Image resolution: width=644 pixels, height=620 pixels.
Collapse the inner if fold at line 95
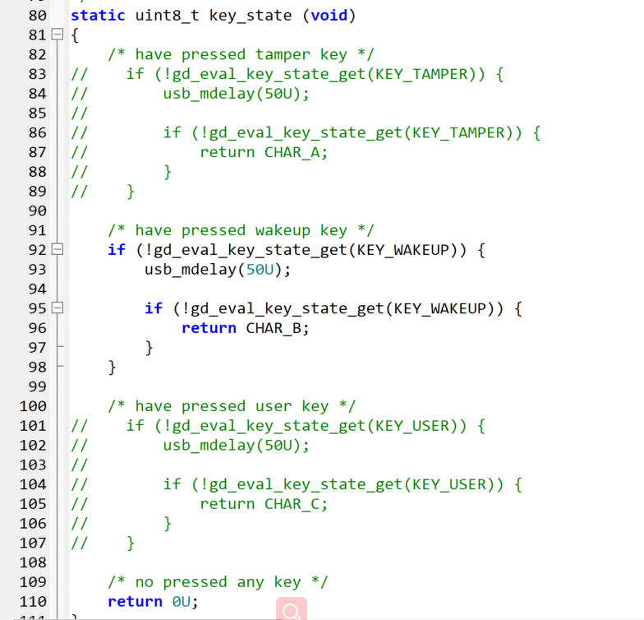pyautogui.click(x=57, y=308)
